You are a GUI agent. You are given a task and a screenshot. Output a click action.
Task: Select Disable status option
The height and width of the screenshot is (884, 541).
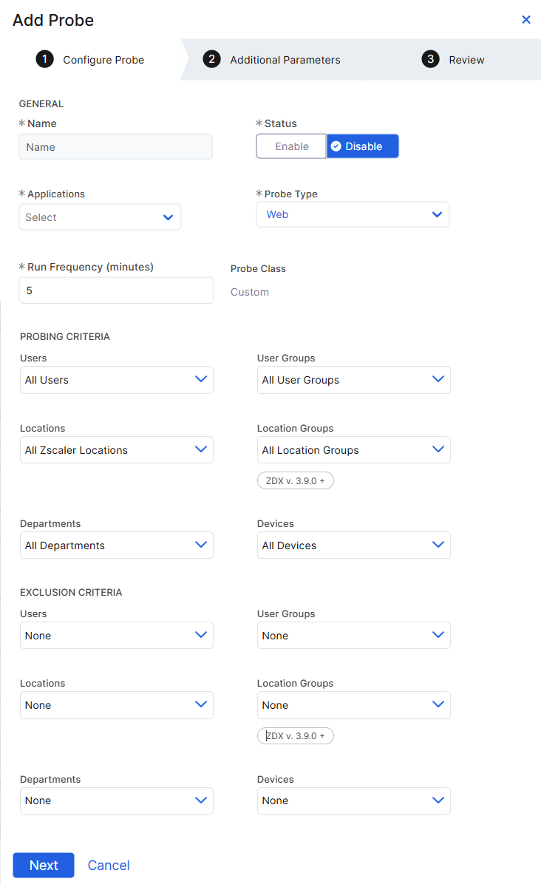click(362, 146)
